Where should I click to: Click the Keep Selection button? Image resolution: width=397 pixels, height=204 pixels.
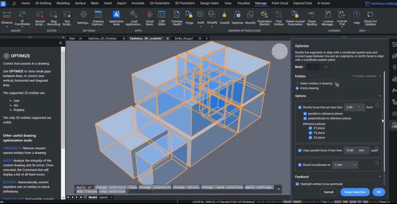click(x=355, y=192)
